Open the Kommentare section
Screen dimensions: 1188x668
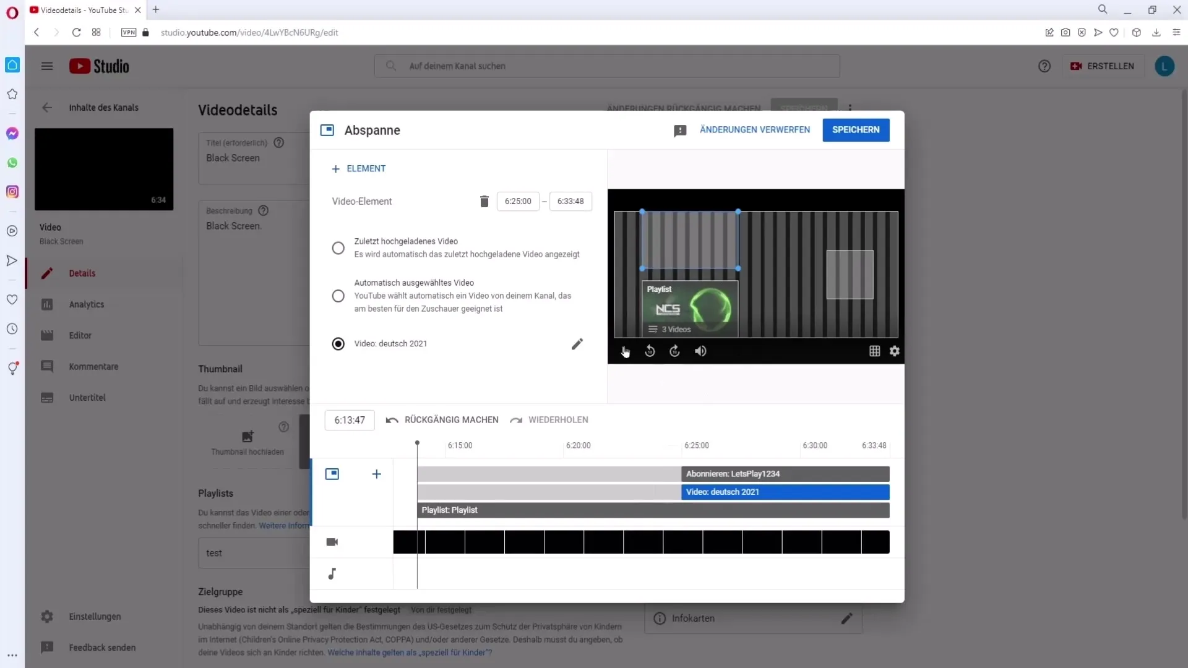click(x=104, y=367)
